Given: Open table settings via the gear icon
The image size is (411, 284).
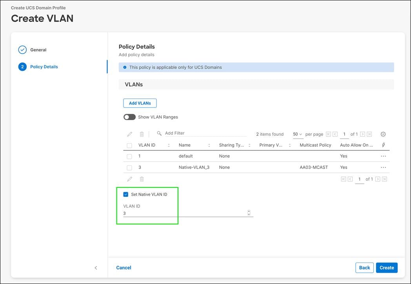Looking at the screenshot, I should pos(383,134).
